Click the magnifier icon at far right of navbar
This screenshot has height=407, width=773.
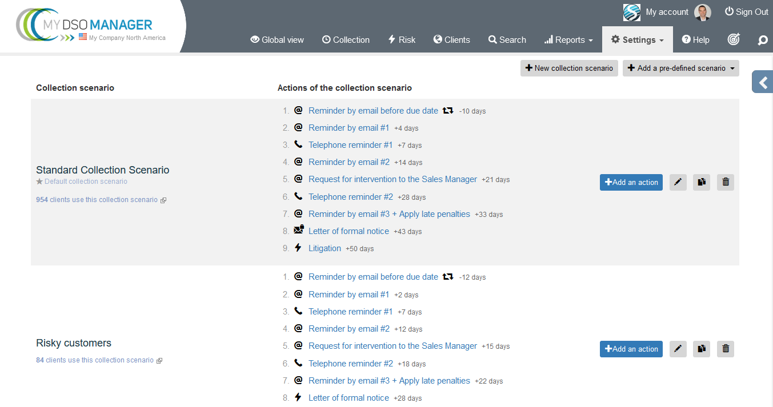tap(762, 40)
